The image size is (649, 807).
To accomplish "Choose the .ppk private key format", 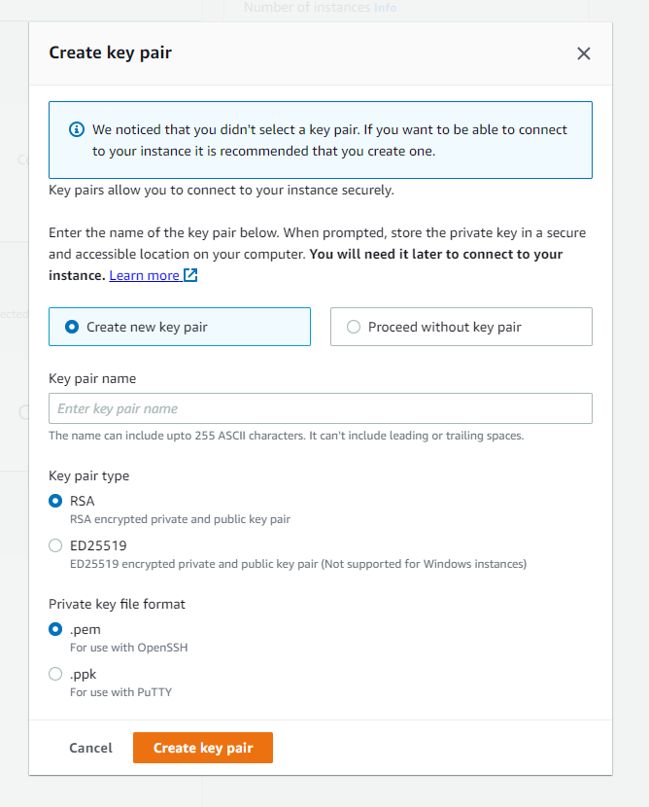I will coord(55,674).
